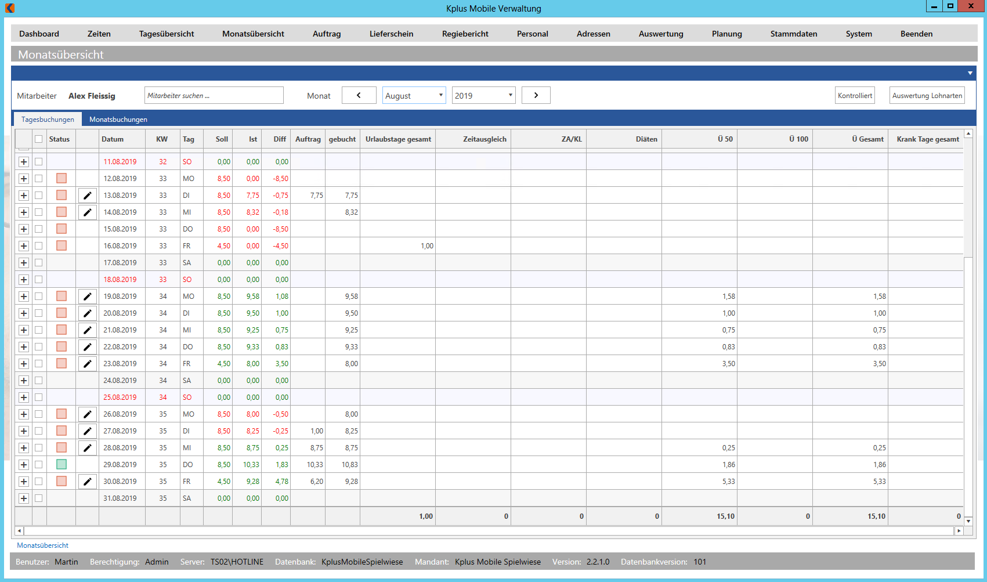Check the checkbox for 18.08.2019 row
The height and width of the screenshot is (582, 987).
(39, 280)
